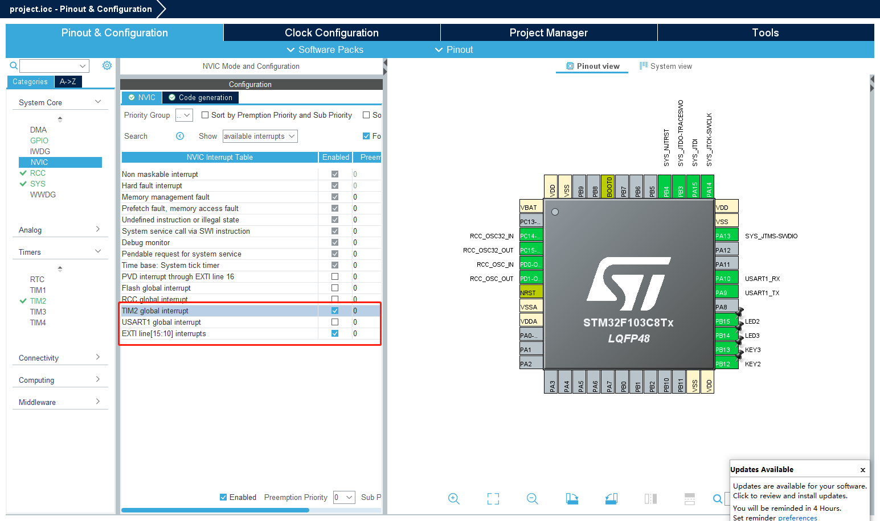Viewport: 880px width, 521px height.
Task: Zoom in on the chip pinout
Action: pos(454,499)
